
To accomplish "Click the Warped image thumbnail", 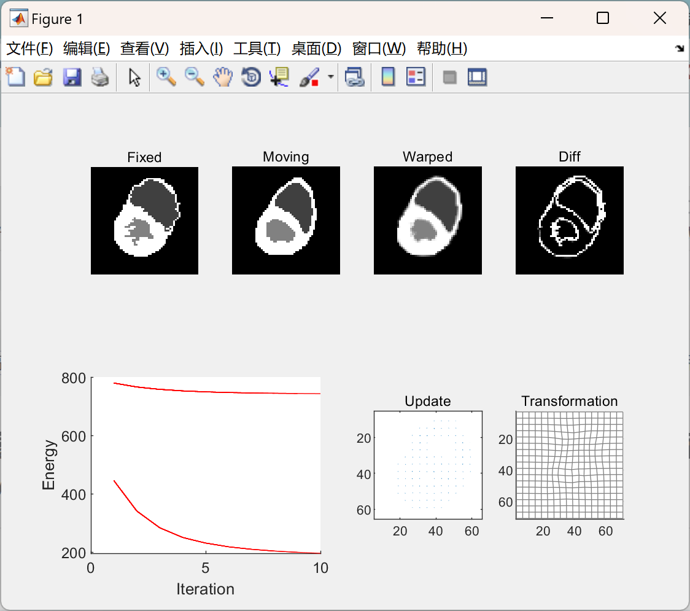I will click(x=428, y=220).
